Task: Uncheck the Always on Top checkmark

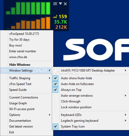Action: (x=55, y=90)
